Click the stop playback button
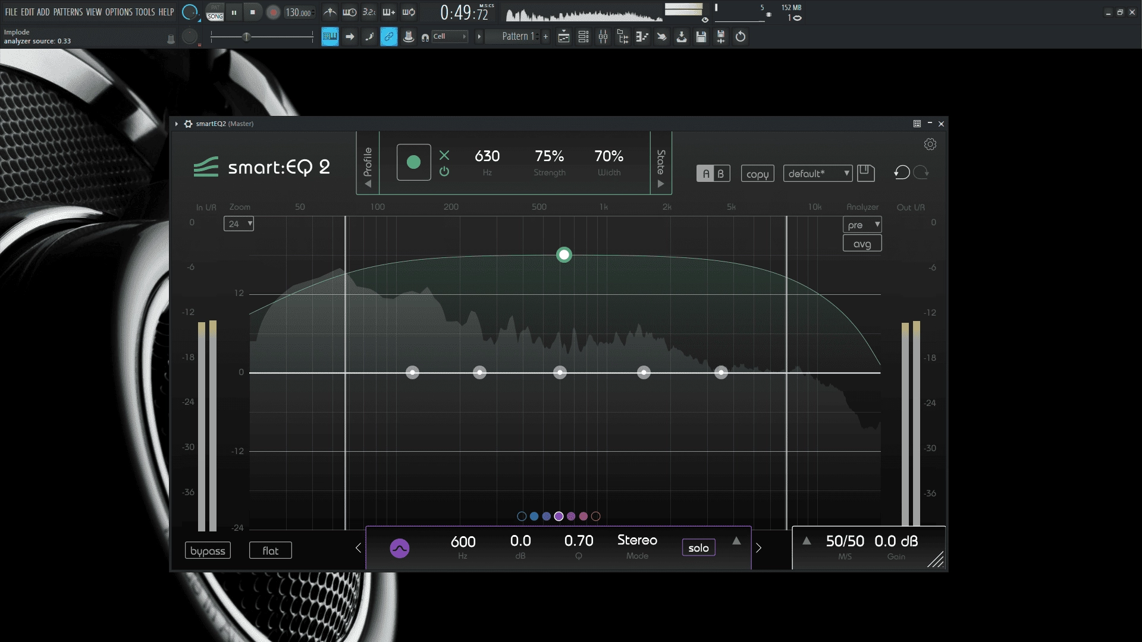Viewport: 1142px width, 642px height. pos(253,12)
